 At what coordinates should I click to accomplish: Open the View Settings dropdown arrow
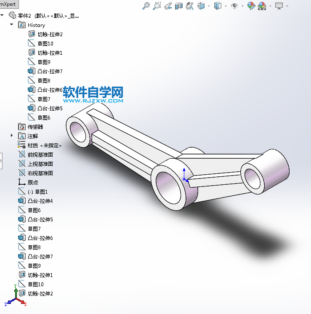point(287,6)
